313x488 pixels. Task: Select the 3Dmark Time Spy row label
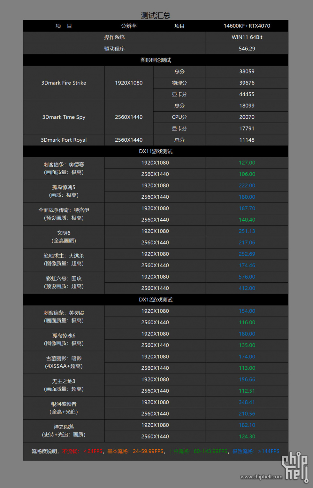point(64,117)
